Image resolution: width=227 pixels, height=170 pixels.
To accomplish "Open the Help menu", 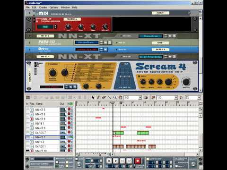I will point(75,8).
